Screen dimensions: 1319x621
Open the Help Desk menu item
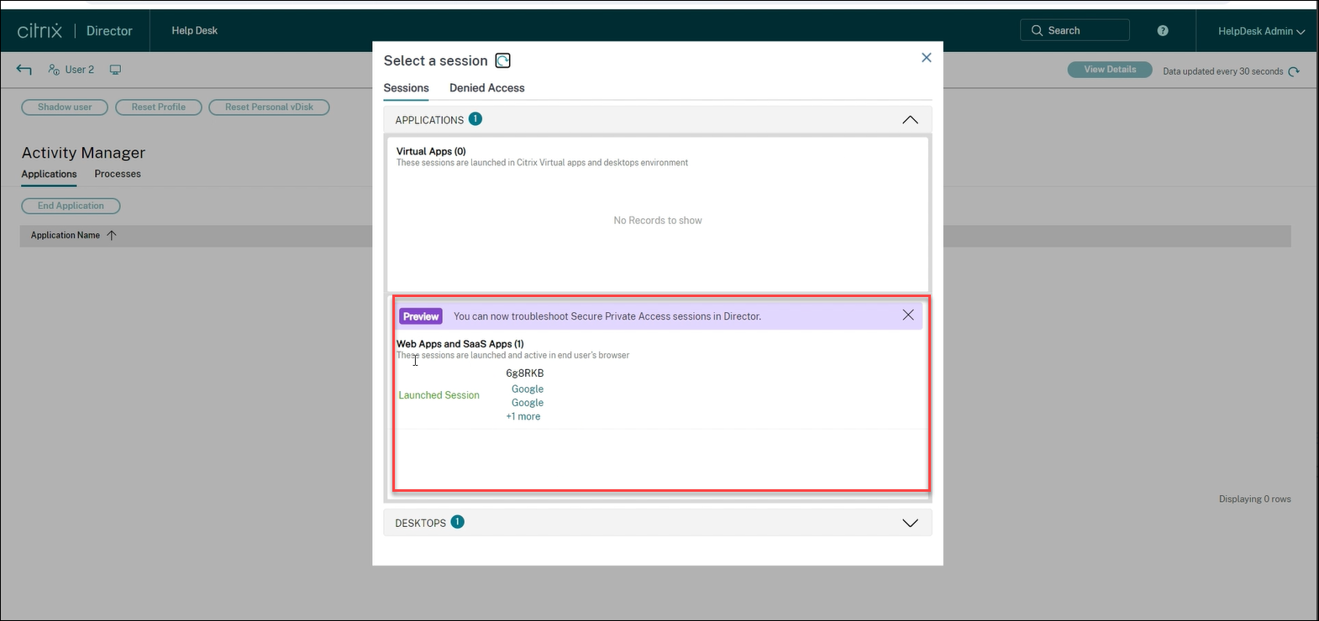tap(195, 30)
